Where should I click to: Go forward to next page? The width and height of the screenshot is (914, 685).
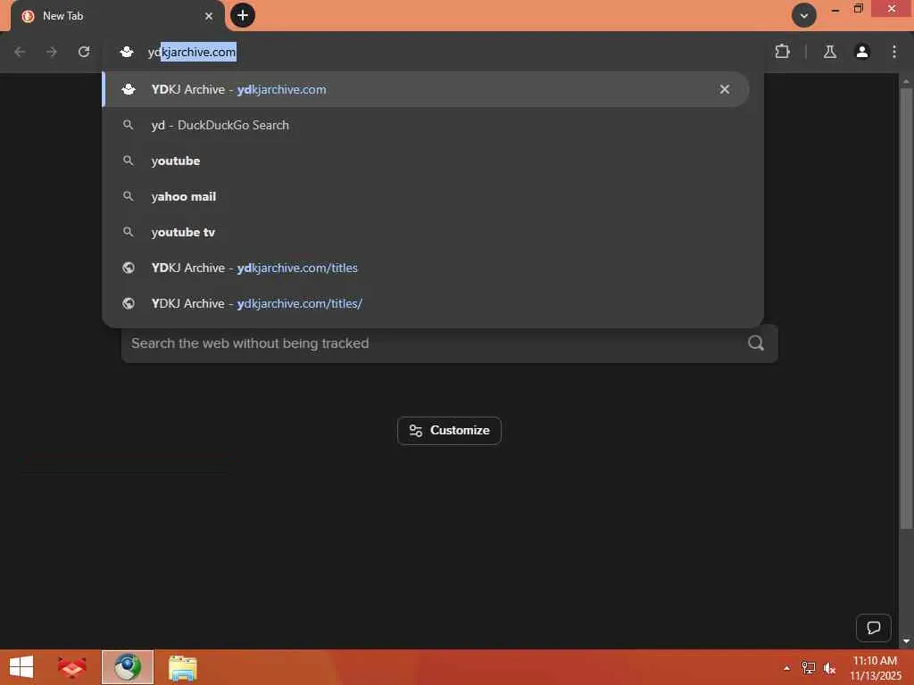(52, 52)
